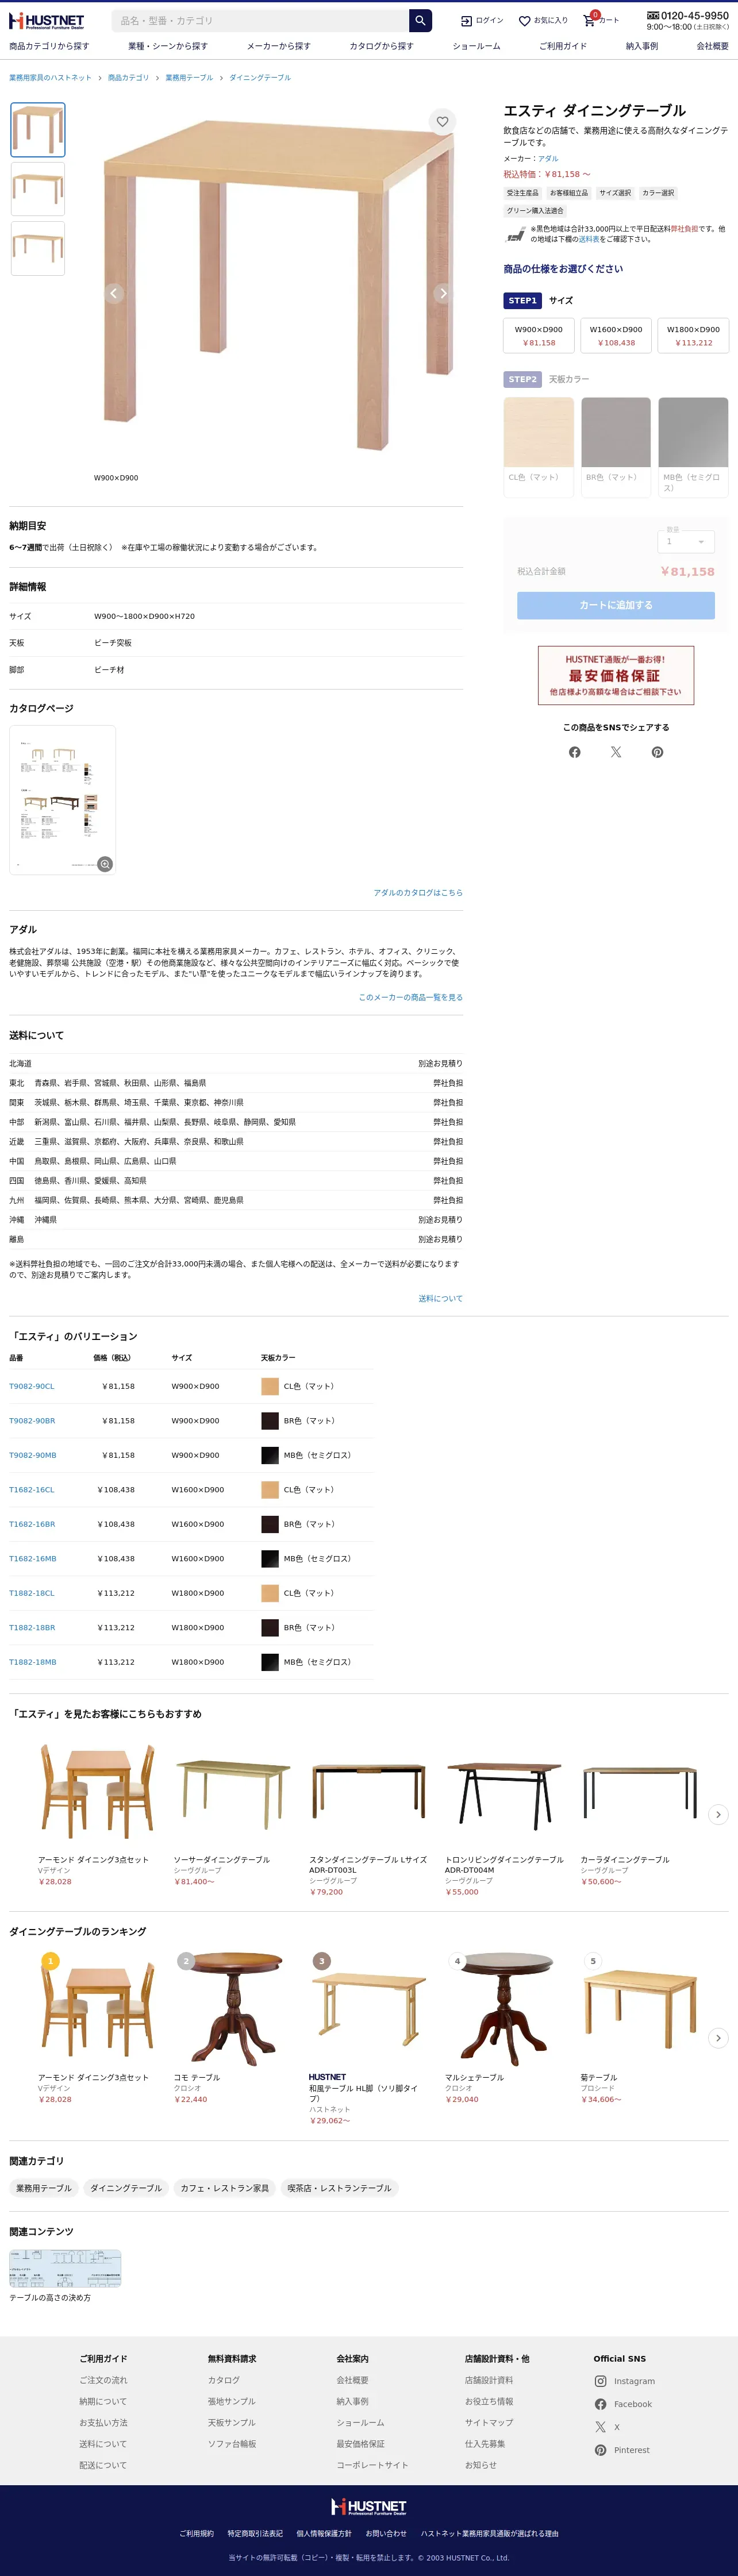Open variation T1682-16CL link
738x2576 pixels.
32,1489
